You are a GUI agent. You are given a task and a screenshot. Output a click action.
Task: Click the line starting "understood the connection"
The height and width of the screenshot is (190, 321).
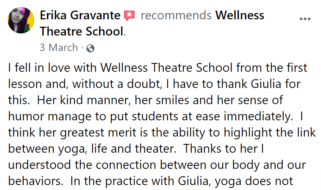(x=157, y=165)
